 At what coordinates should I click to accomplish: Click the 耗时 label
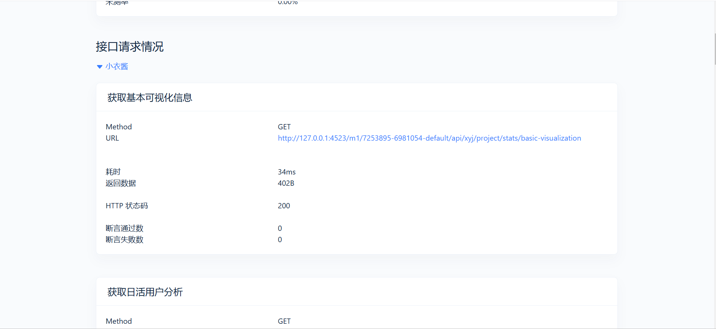(x=113, y=172)
